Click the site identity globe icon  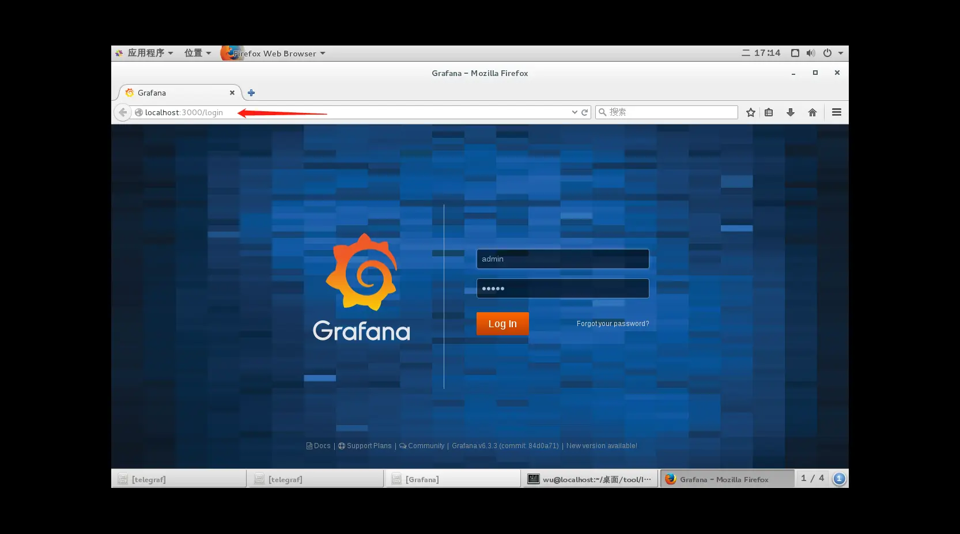pos(139,112)
